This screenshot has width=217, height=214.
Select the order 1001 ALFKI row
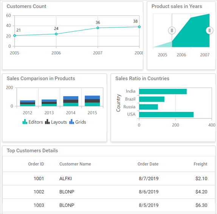109,179
